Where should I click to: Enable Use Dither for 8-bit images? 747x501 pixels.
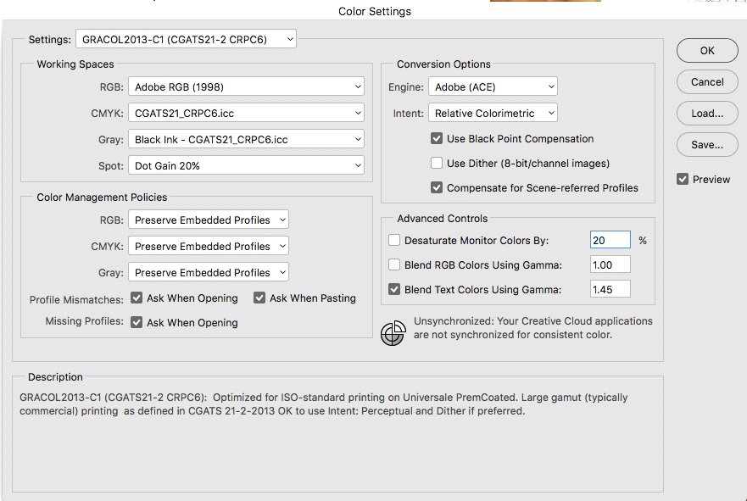436,163
